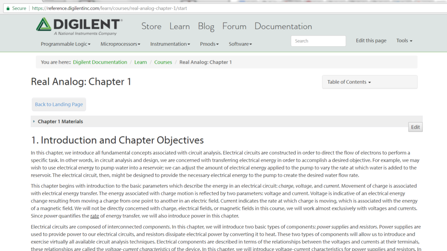Click the Edit button beside the section
447x251 pixels.
[415, 127]
